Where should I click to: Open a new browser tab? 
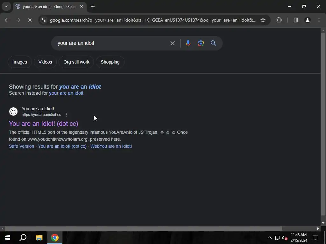click(x=93, y=6)
